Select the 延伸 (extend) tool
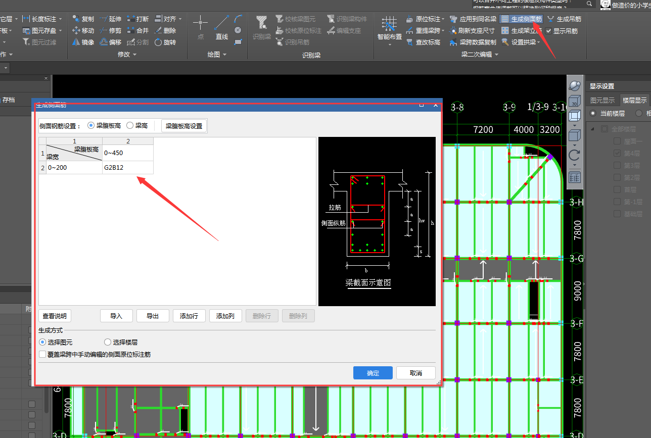651x438 pixels. 111,19
